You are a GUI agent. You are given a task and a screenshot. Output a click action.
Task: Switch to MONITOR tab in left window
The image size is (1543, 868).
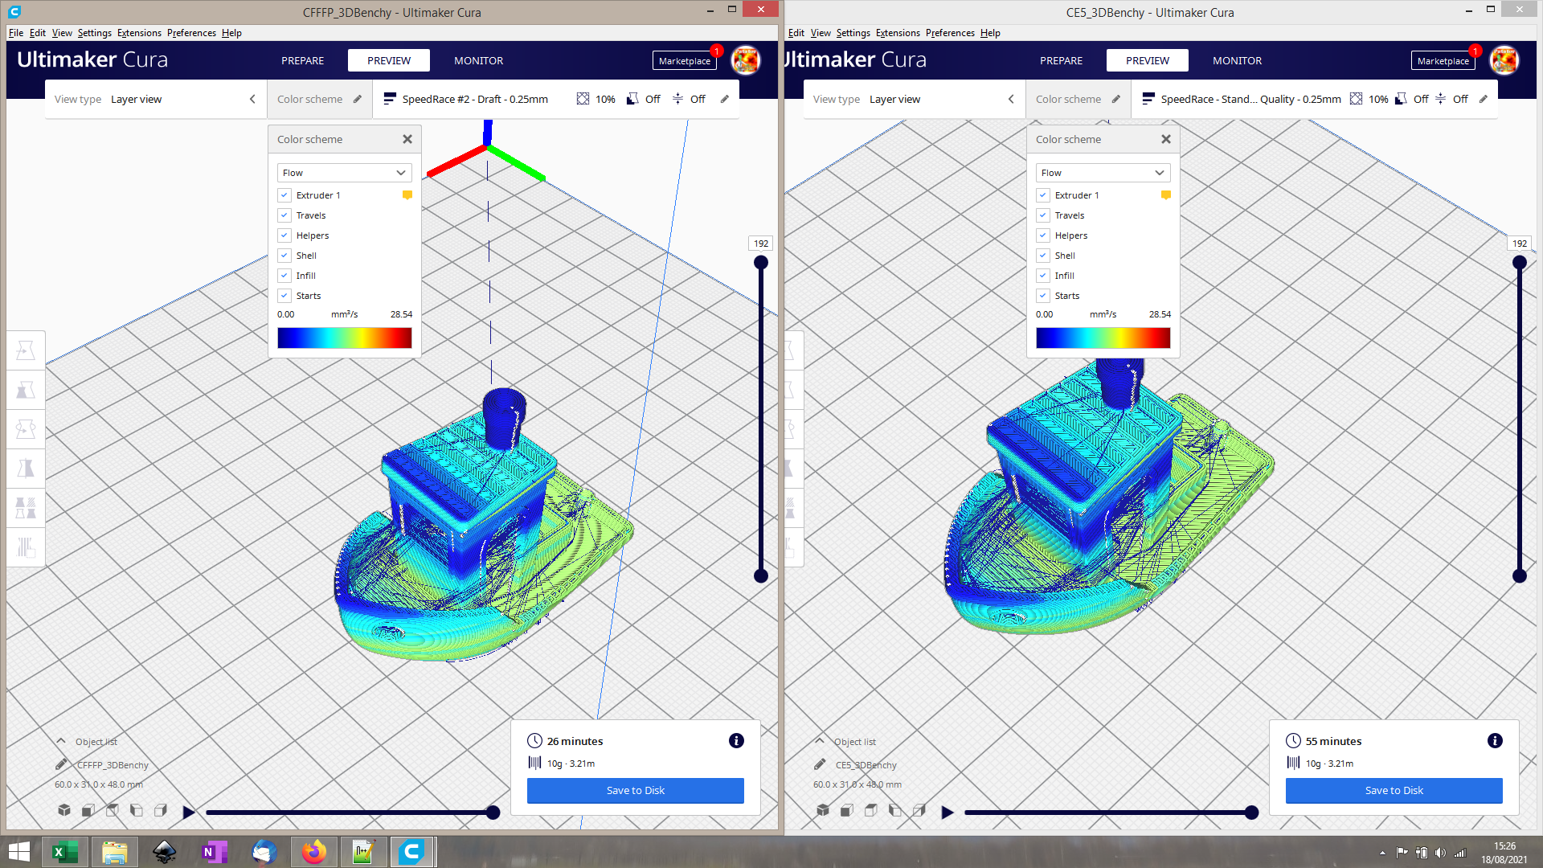(479, 60)
